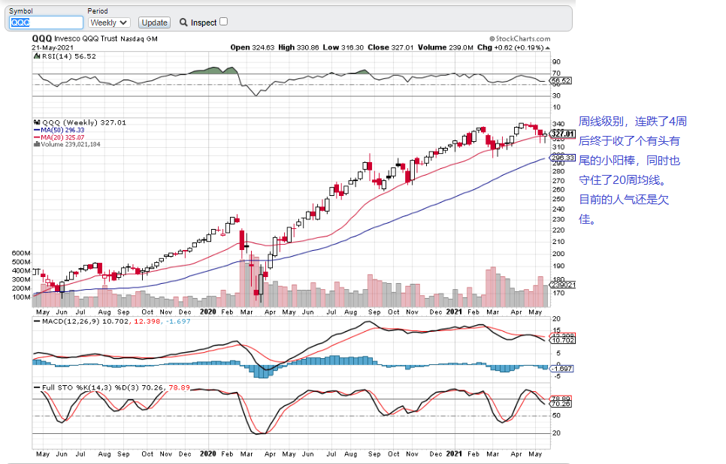Click the blue Chinese annotation text block

[x=633, y=170]
